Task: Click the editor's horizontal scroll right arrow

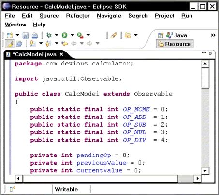Action: pyautogui.click(x=197, y=178)
